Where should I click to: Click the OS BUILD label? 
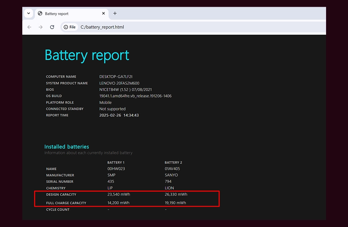[54, 96]
